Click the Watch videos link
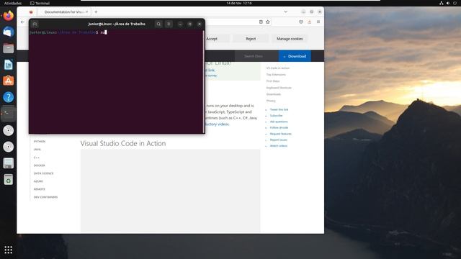461x259 pixels. pyautogui.click(x=279, y=146)
